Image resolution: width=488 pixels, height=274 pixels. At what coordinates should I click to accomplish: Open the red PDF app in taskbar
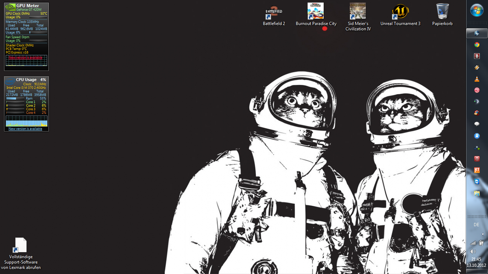[477, 159]
